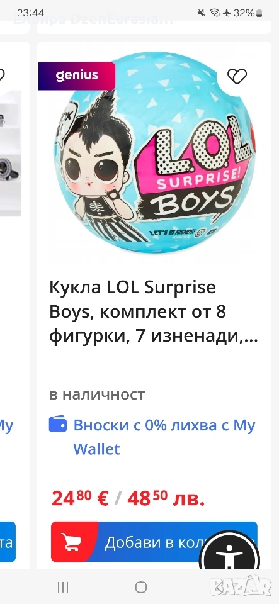The height and width of the screenshot is (604, 279).
Task: Click the price 24.80 € / 48.50 лв.
Action: coord(128,499)
